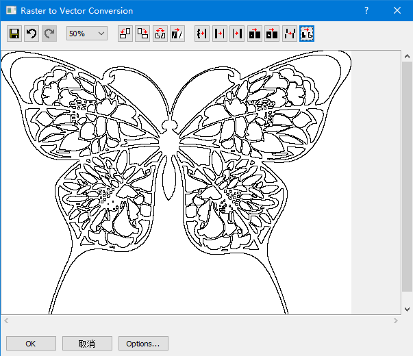The image size is (413, 356).
Task: Click the Undo arrow icon
Action: [32, 34]
